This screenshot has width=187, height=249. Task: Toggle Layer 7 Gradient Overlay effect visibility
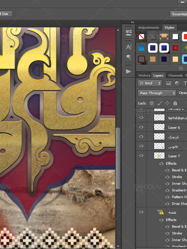167,190
